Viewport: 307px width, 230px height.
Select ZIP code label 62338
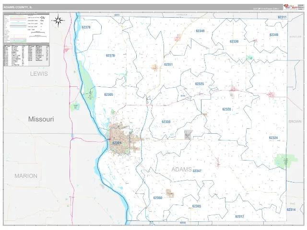coord(166,122)
